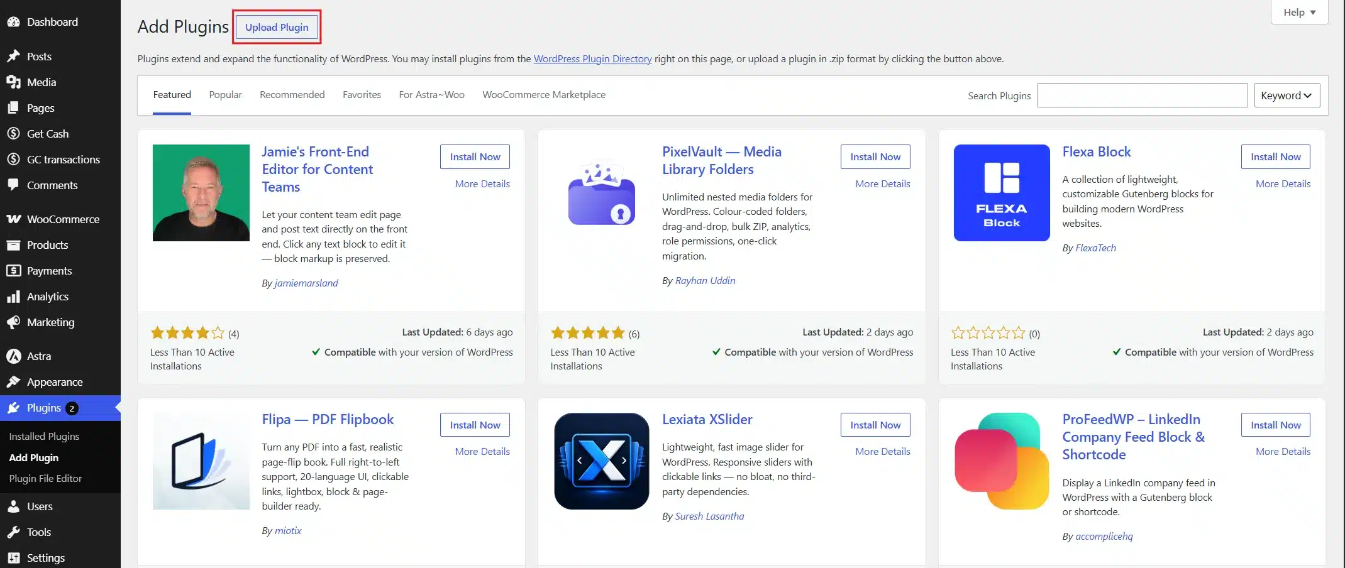Image resolution: width=1345 pixels, height=568 pixels.
Task: Open author miotix link
Action: click(288, 531)
